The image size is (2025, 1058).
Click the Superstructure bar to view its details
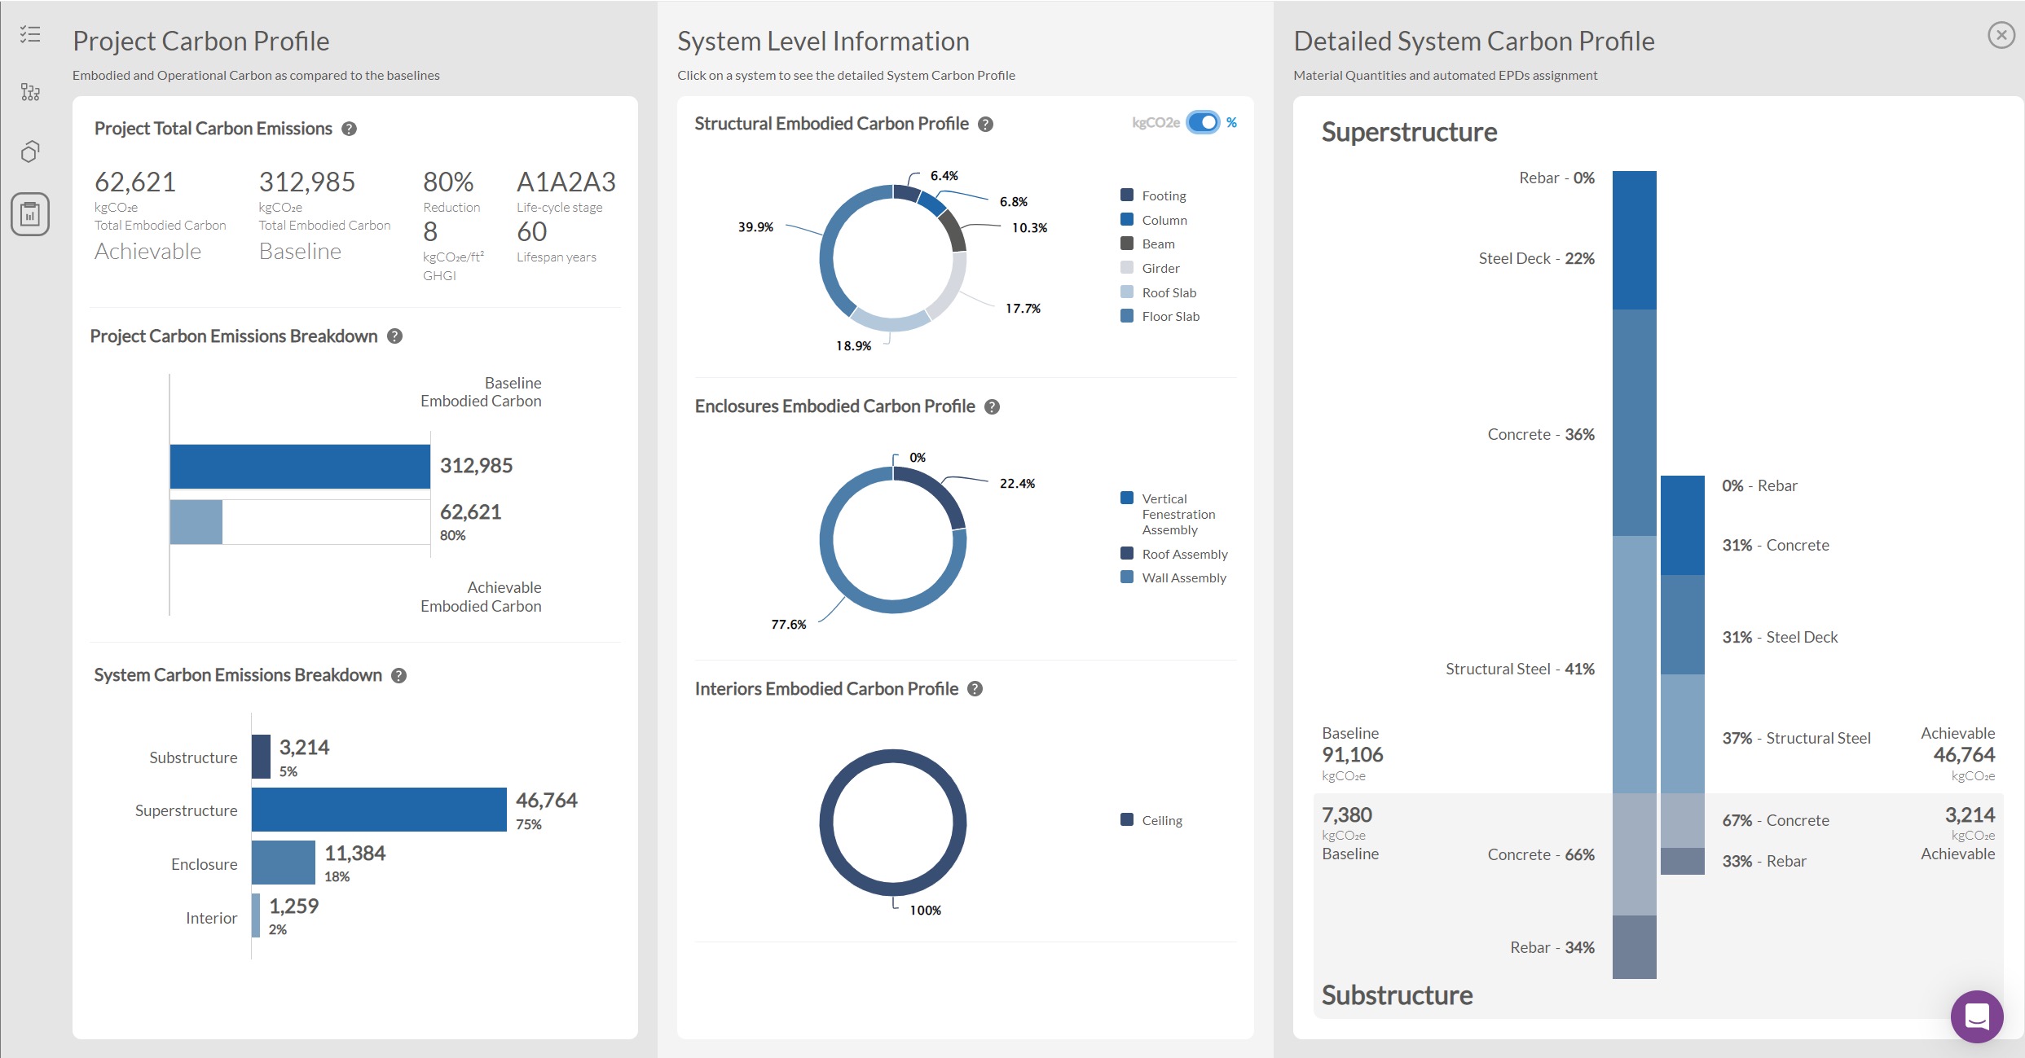379,810
